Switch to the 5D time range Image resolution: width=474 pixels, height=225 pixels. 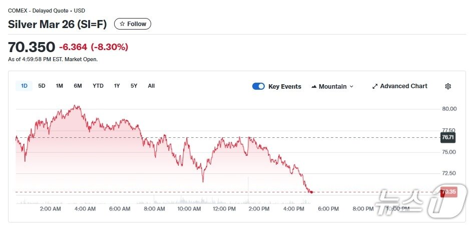coord(42,86)
